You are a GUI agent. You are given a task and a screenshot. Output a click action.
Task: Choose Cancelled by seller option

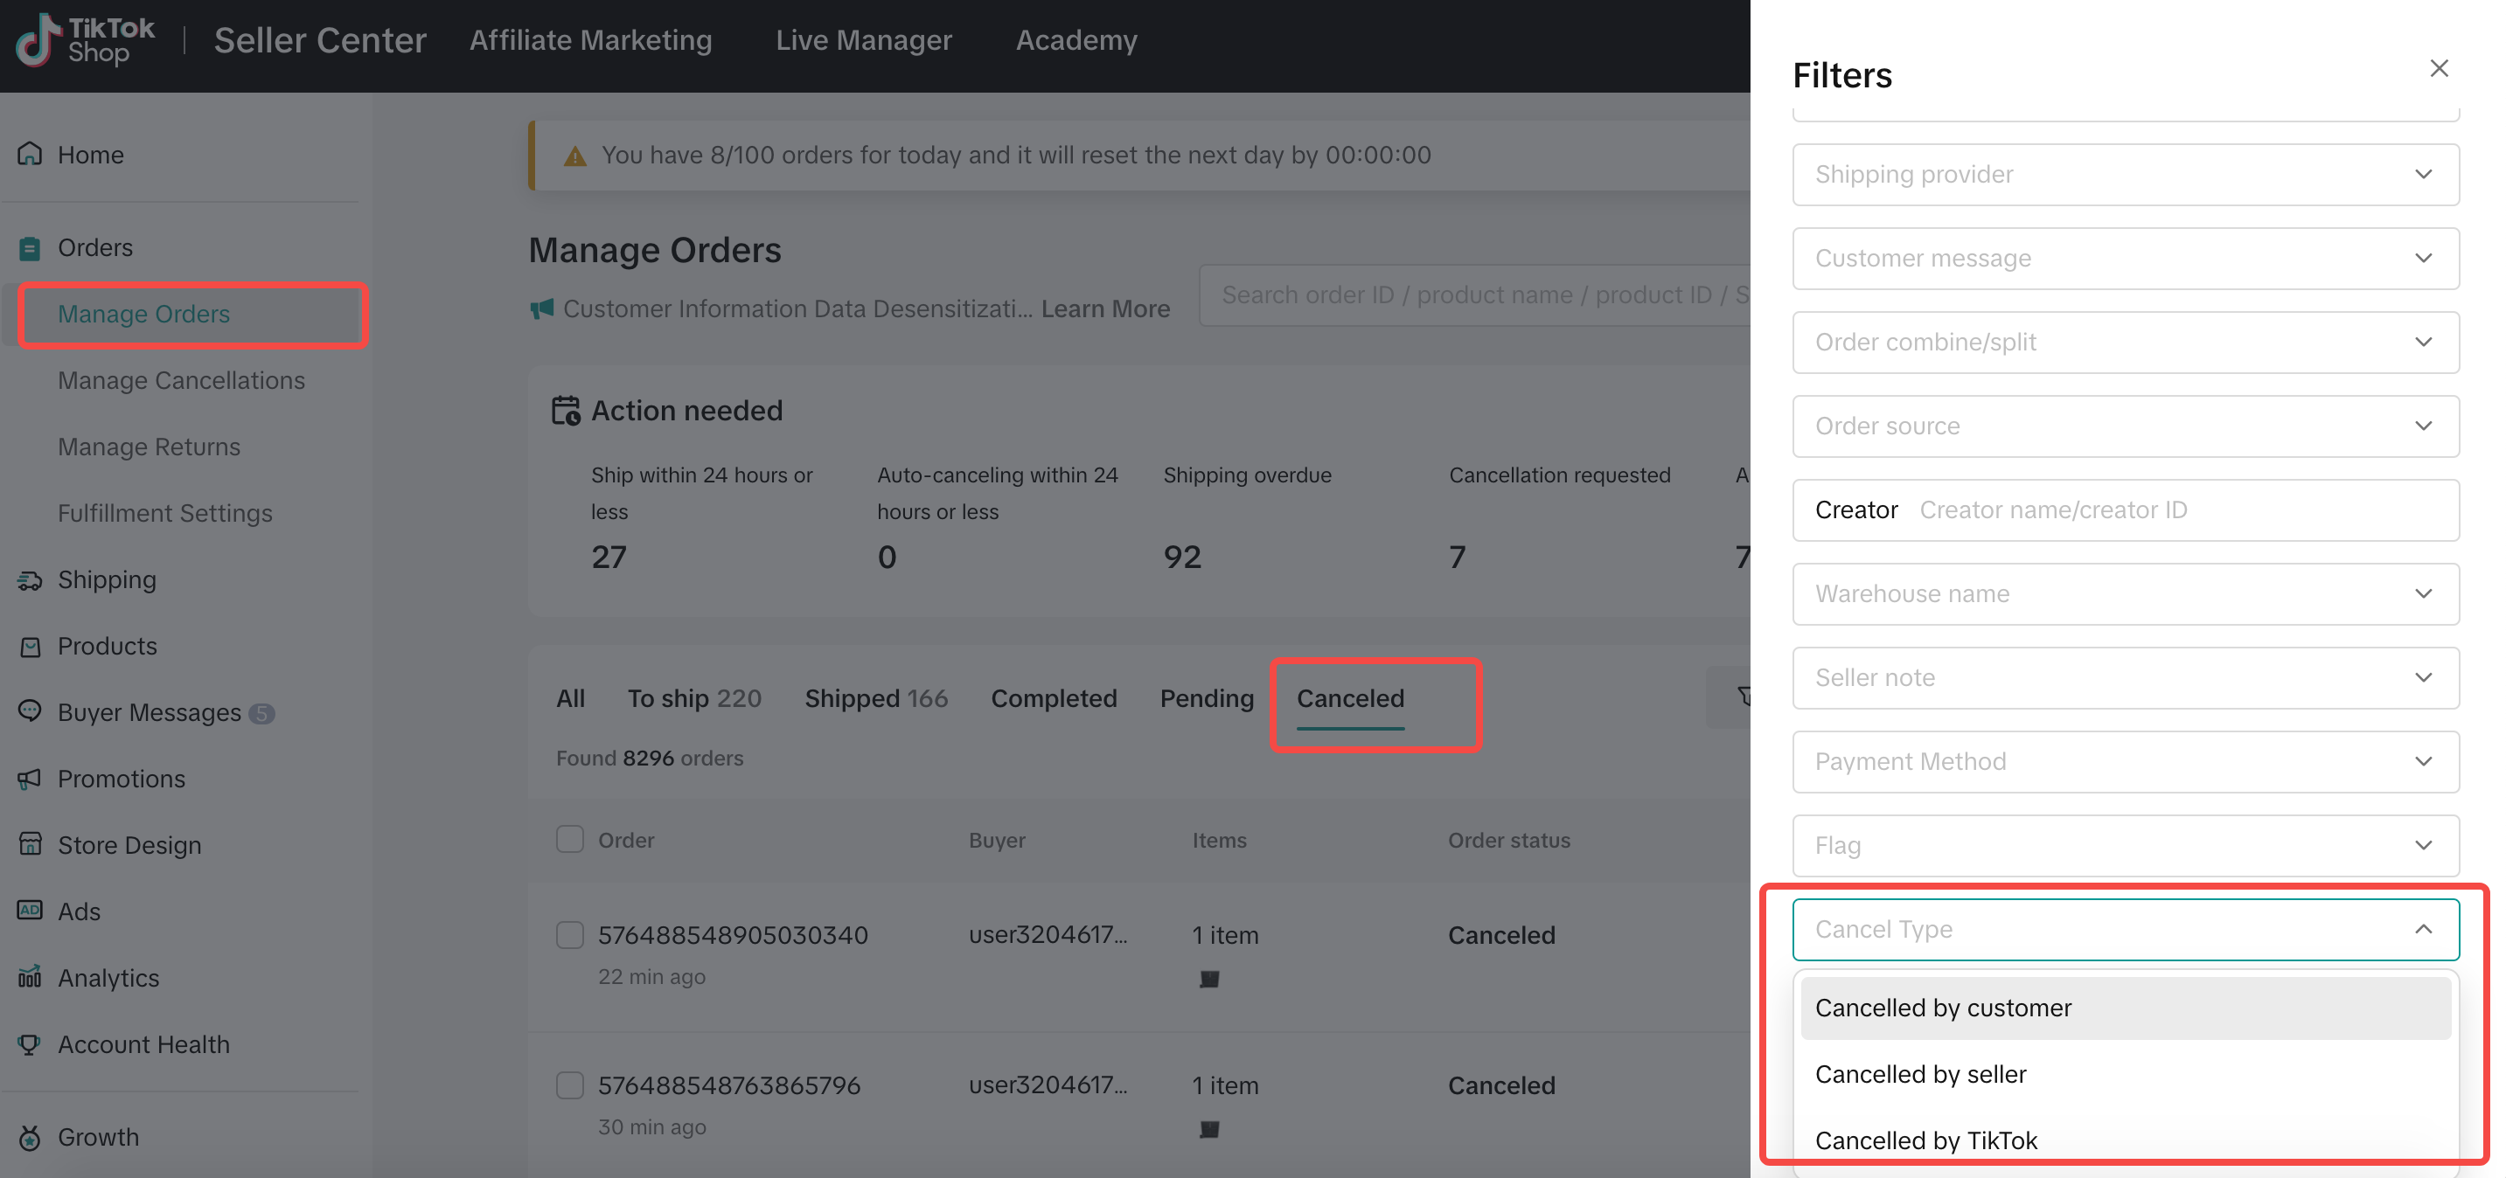1920,1074
